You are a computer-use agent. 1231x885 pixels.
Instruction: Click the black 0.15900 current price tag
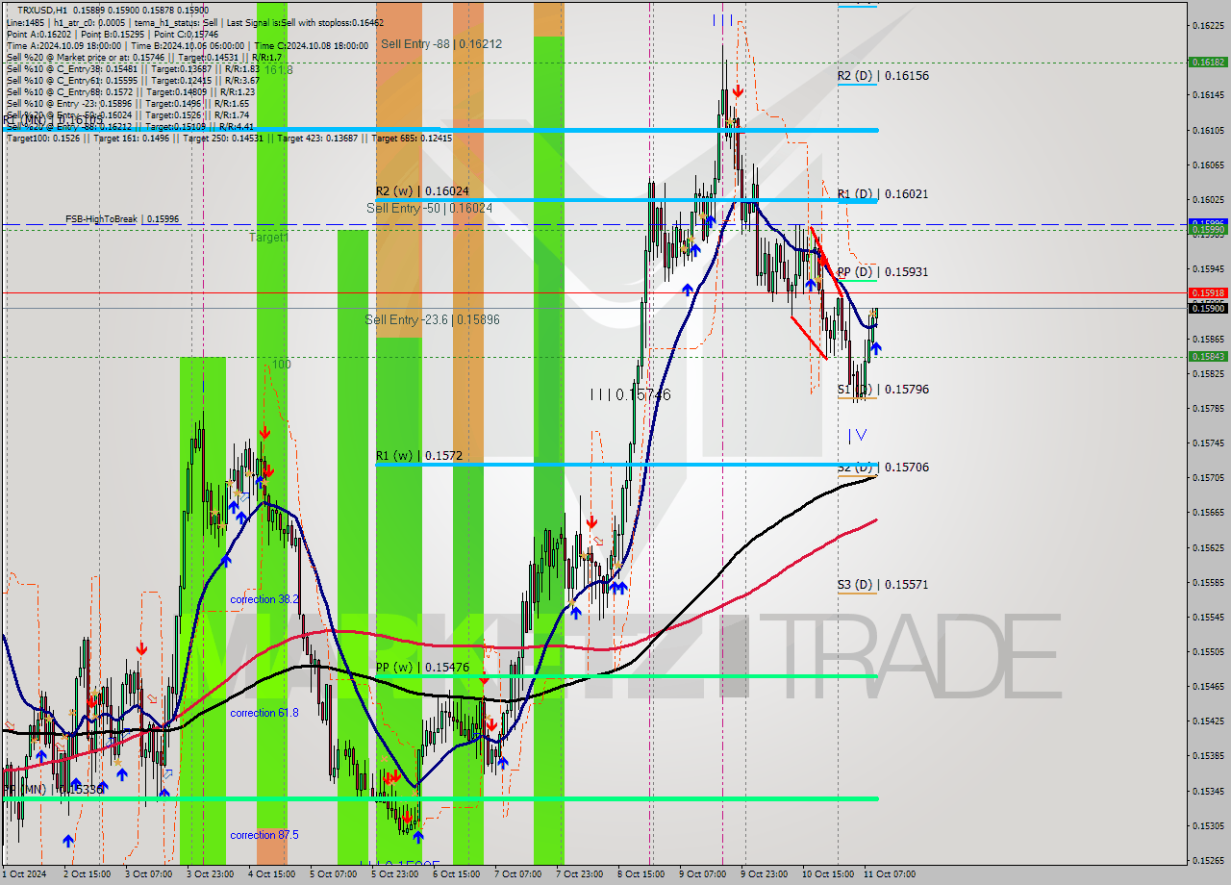pyautogui.click(x=1208, y=308)
